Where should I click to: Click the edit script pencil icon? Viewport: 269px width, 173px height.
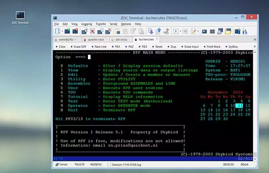click(x=193, y=31)
